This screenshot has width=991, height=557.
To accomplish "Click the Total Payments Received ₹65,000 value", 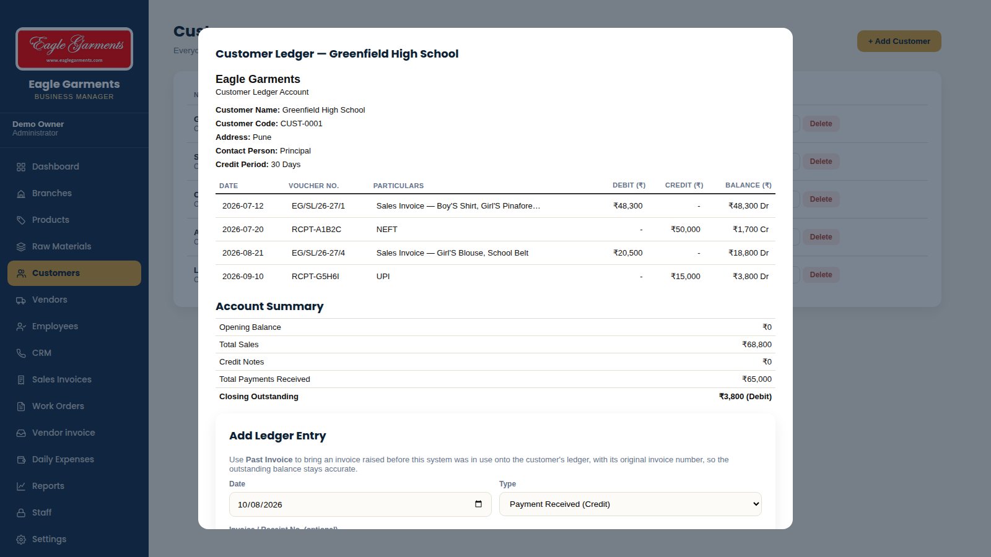I will [757, 379].
